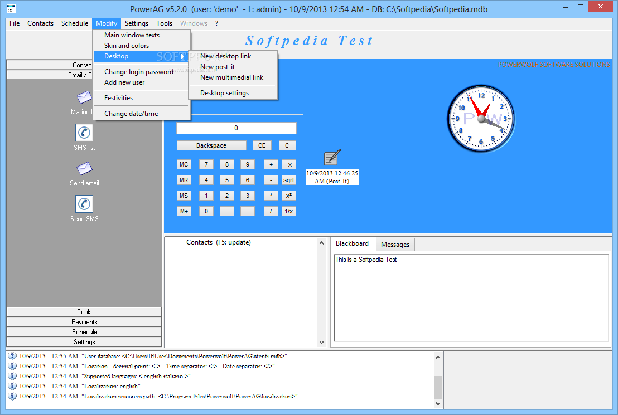The width and height of the screenshot is (618, 415).
Task: Expand the Schedule sidebar section
Action: pos(84,332)
